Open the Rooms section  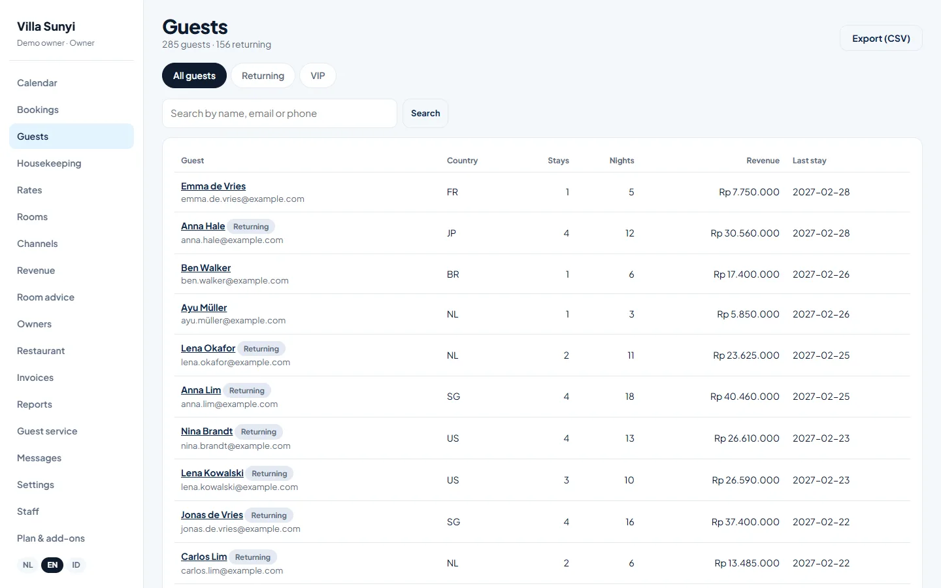[71, 217]
